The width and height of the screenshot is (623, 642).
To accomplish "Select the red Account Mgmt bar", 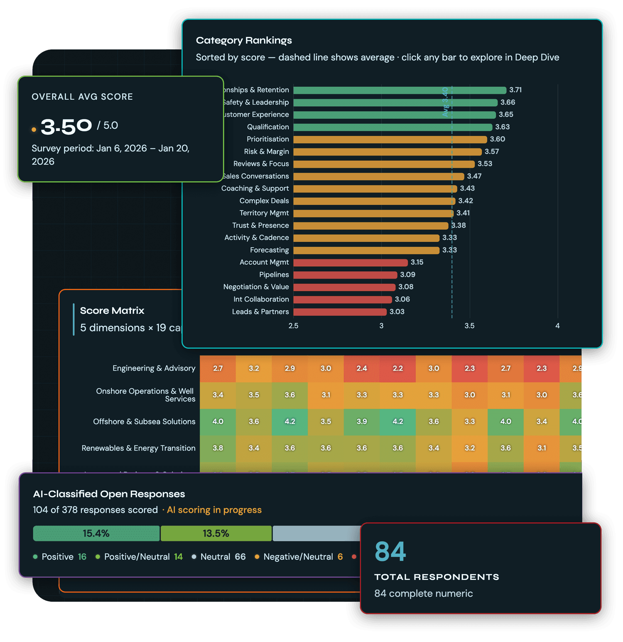I will (x=351, y=263).
